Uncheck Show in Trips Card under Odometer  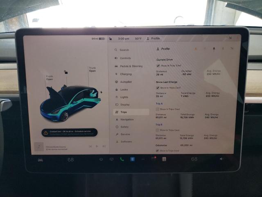[157, 151]
